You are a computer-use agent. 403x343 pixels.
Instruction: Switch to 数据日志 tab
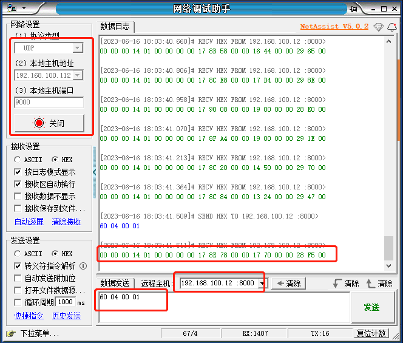[115, 26]
